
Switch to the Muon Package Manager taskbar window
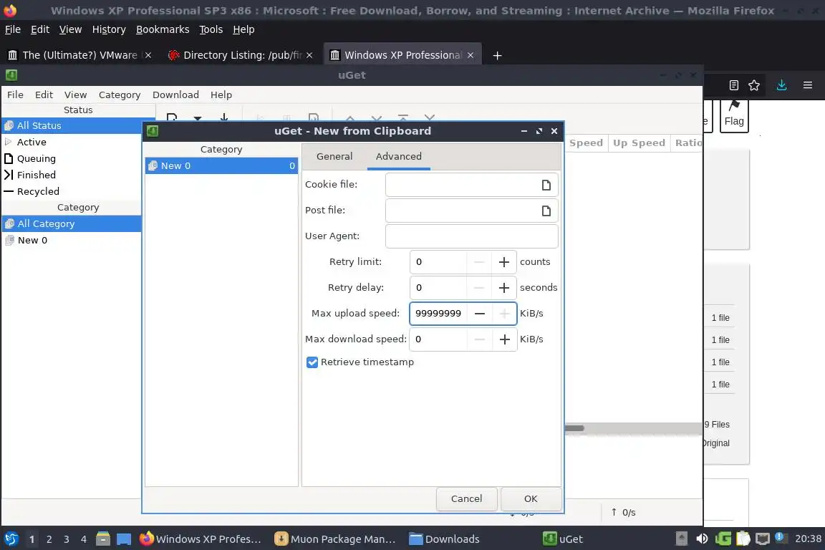[335, 539]
